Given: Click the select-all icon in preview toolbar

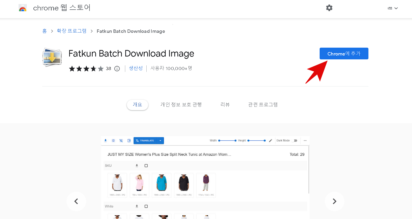Looking at the screenshot, I should 113,141.
